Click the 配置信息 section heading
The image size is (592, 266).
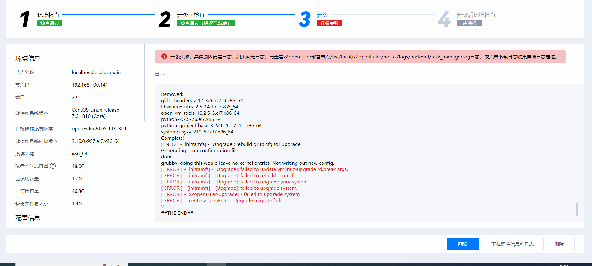pos(28,218)
